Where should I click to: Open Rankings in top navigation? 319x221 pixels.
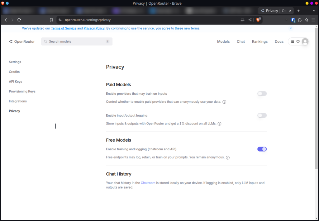[x=260, y=41]
